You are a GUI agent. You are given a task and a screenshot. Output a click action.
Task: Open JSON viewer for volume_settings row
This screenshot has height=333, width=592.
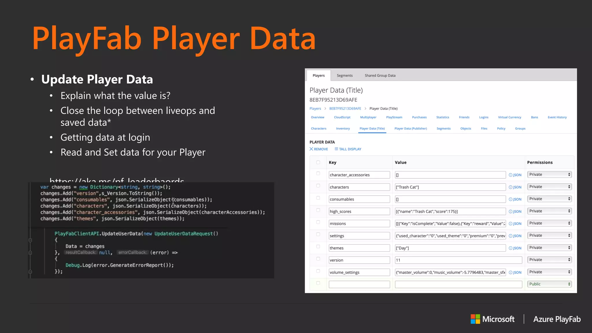click(x=515, y=272)
